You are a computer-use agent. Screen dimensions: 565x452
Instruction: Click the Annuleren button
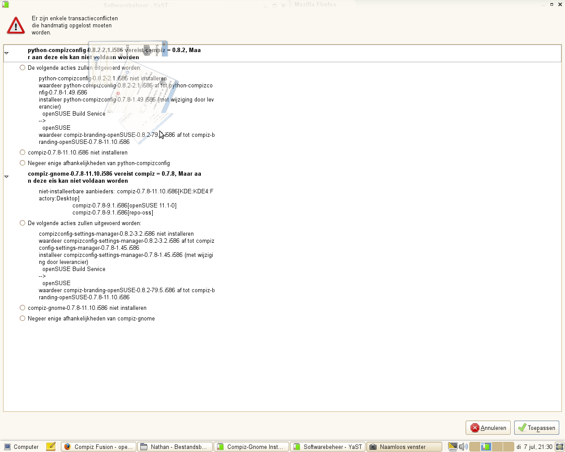[488, 428]
